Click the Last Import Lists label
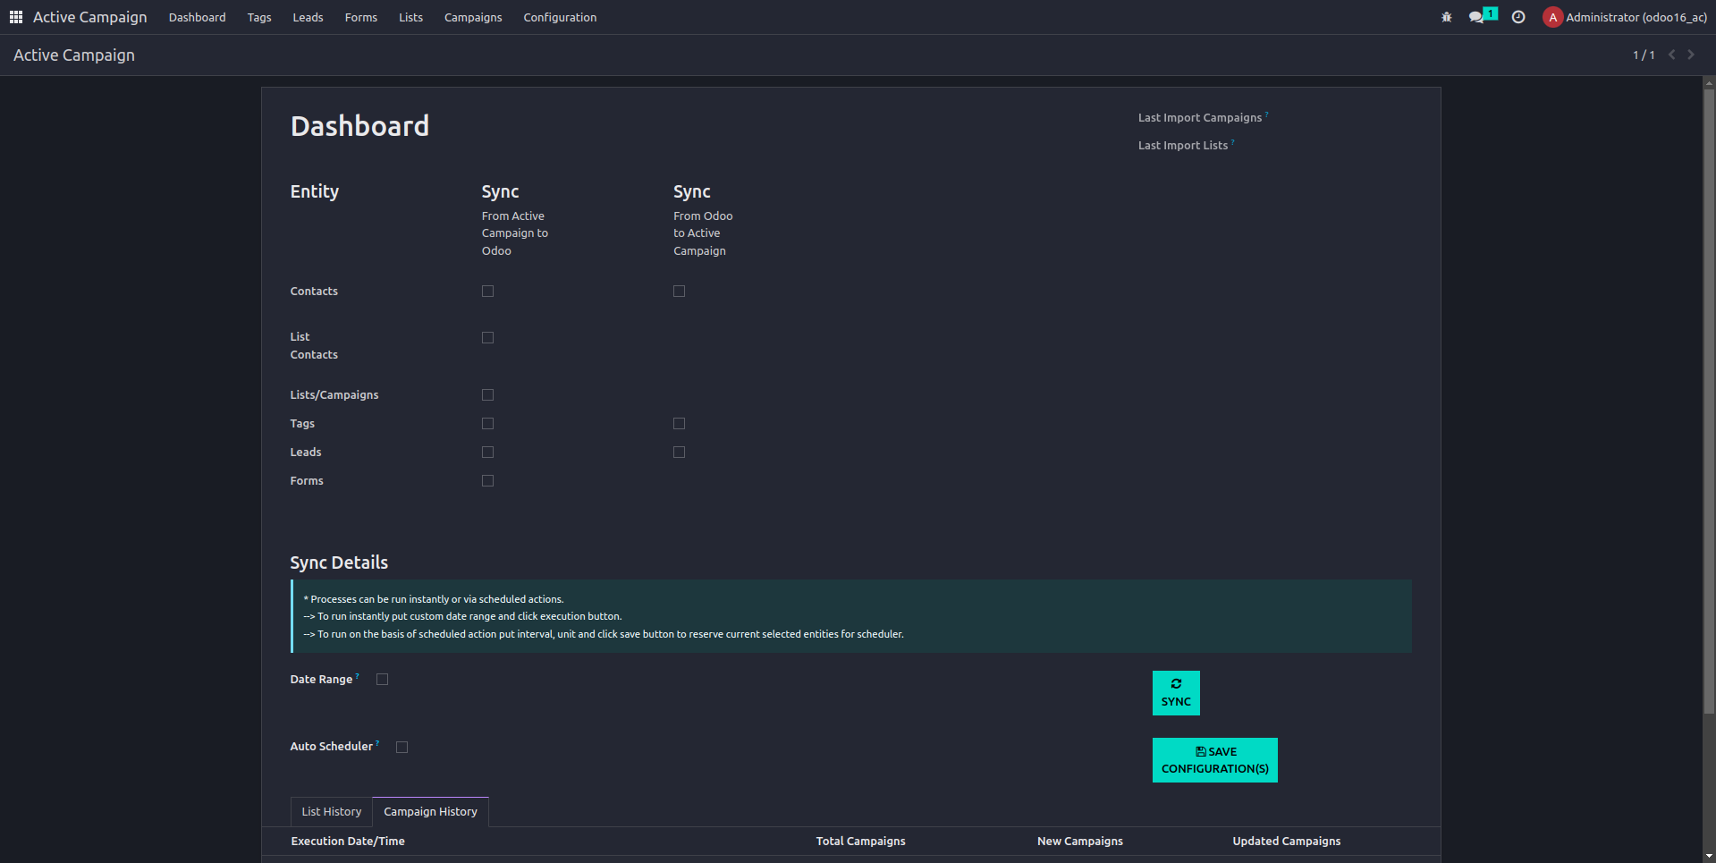 (x=1183, y=145)
